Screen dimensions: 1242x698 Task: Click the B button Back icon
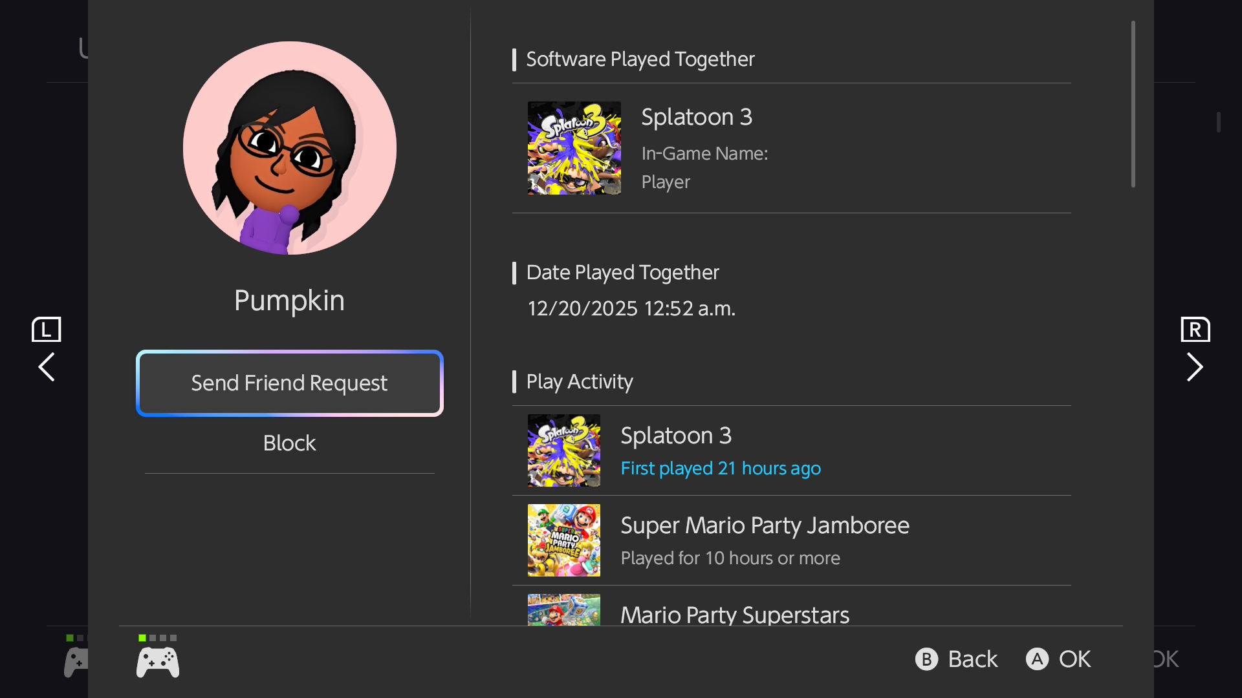pos(926,659)
